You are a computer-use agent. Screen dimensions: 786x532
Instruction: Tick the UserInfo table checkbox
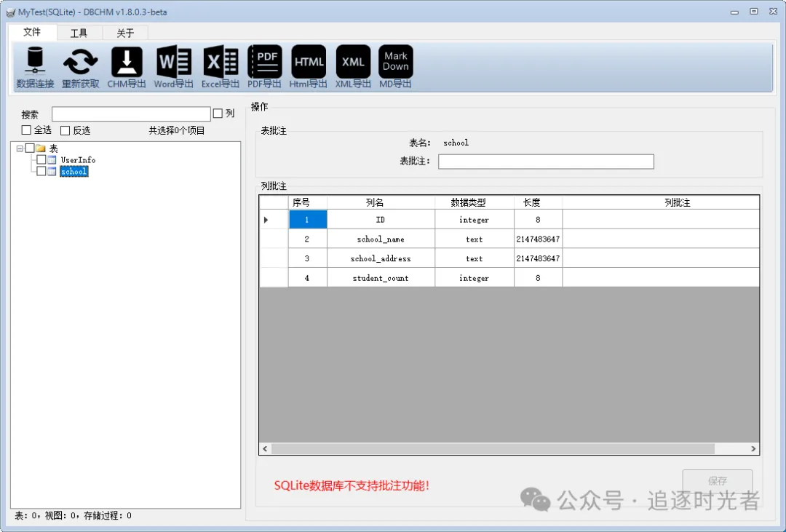41,159
